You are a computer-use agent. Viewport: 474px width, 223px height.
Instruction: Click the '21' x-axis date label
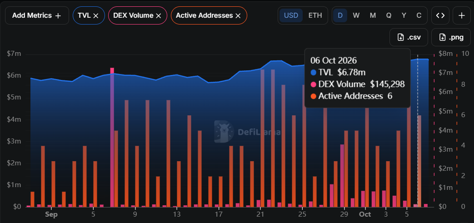point(260,214)
